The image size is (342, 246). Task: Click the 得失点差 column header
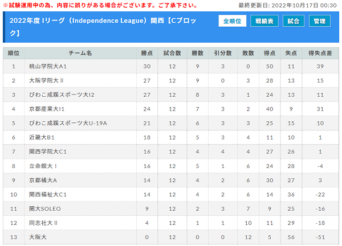(x=320, y=53)
